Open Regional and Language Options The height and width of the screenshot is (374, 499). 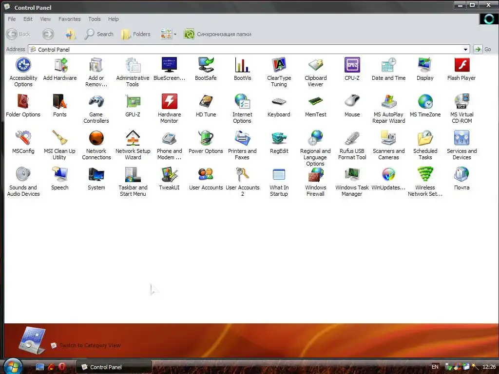316,148
